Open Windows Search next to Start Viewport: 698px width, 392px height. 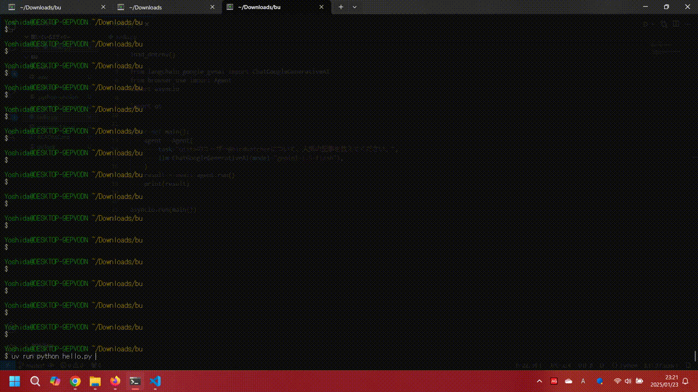point(35,381)
